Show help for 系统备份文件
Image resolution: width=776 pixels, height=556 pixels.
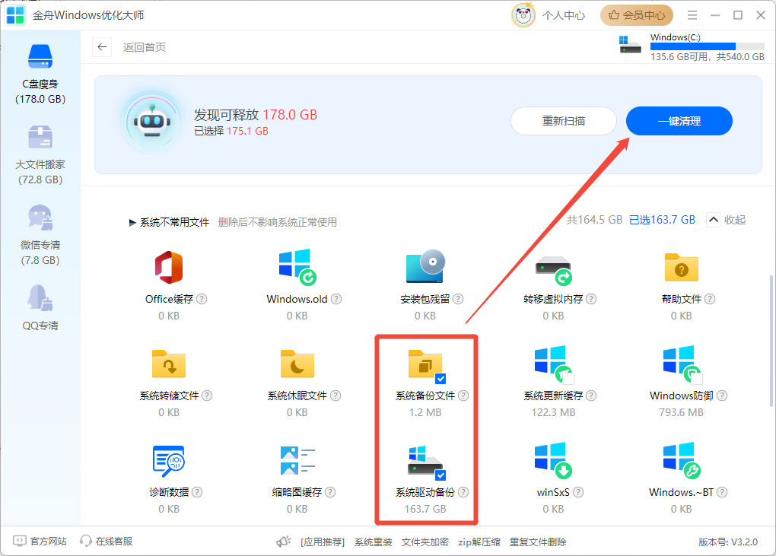[x=463, y=396]
